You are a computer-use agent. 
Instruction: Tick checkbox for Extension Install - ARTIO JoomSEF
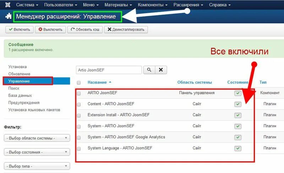pyautogui.click(x=79, y=116)
